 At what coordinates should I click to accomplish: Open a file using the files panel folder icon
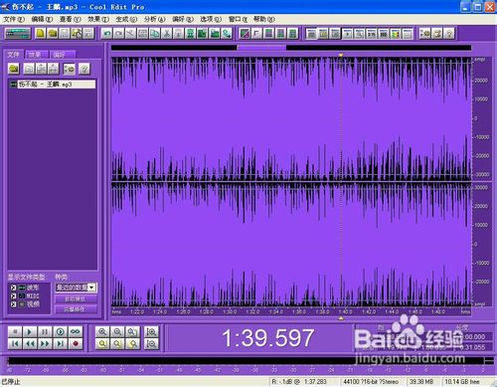click(x=14, y=69)
